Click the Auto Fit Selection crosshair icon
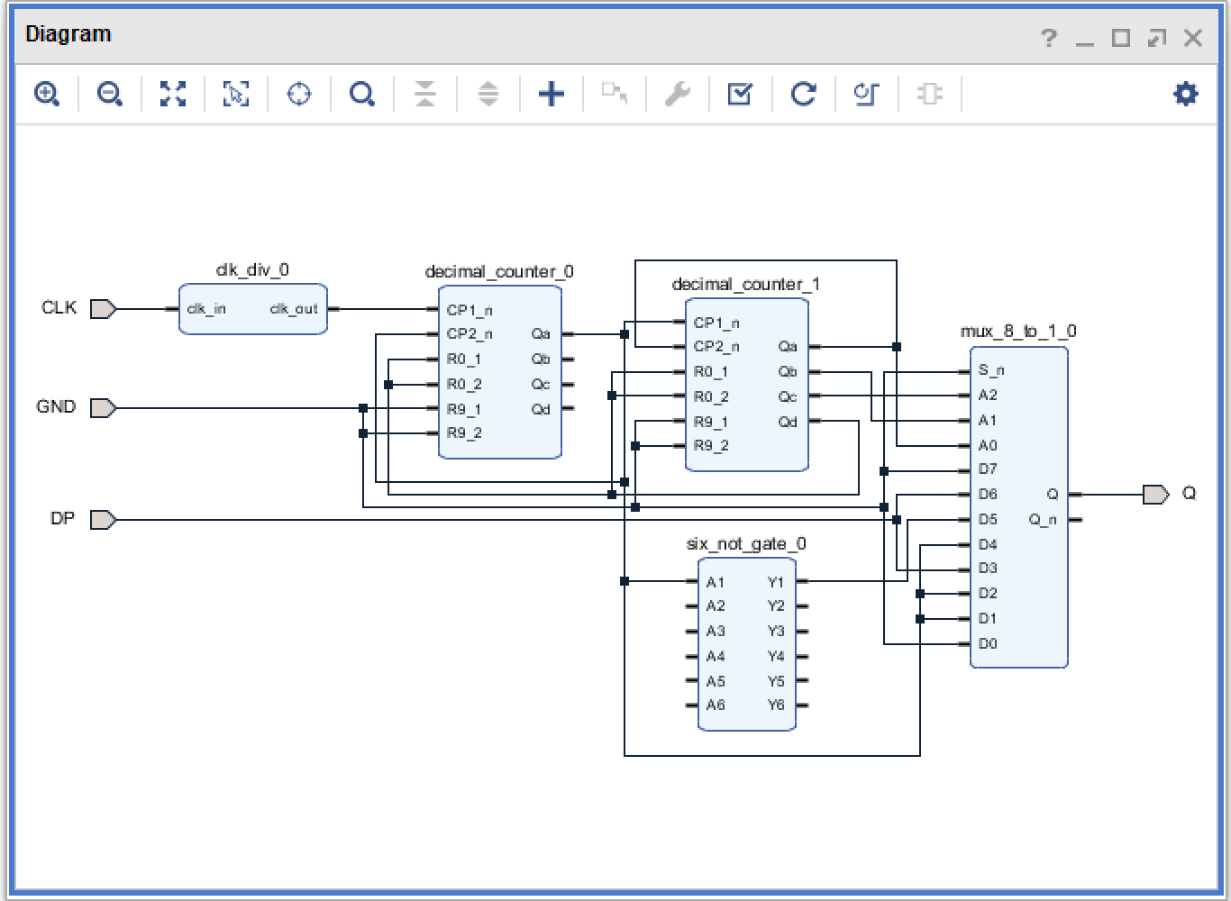The image size is (1231, 901). pyautogui.click(x=299, y=94)
